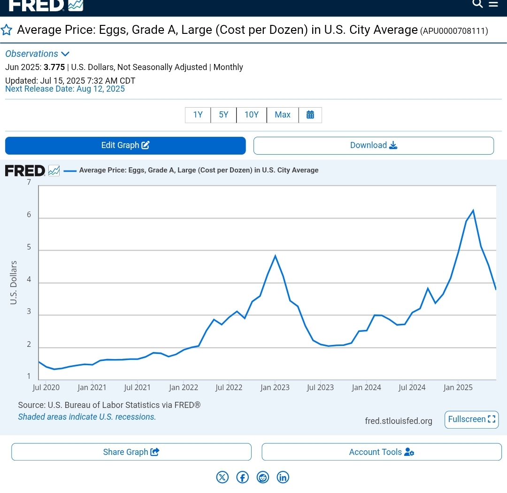Screen dimensions: 507x493
Task: Click the Average Price legend label
Action: click(x=199, y=170)
